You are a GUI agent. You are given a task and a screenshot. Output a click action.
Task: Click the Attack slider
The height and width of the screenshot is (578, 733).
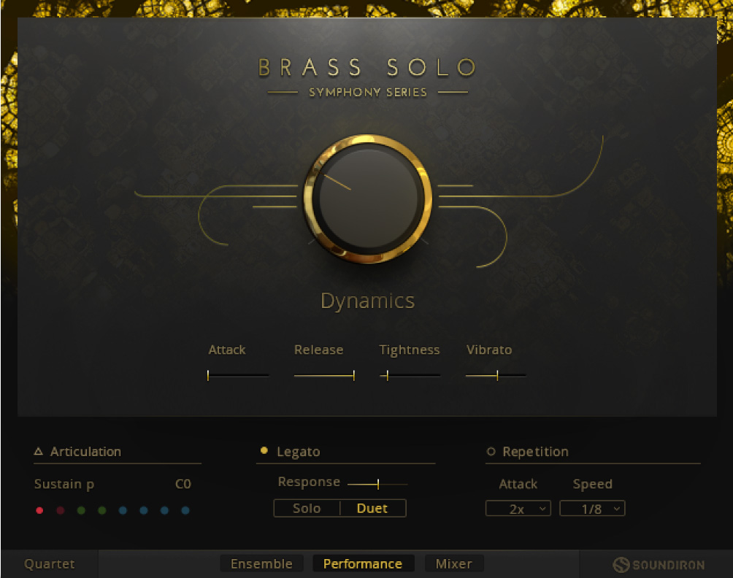pyautogui.click(x=238, y=375)
